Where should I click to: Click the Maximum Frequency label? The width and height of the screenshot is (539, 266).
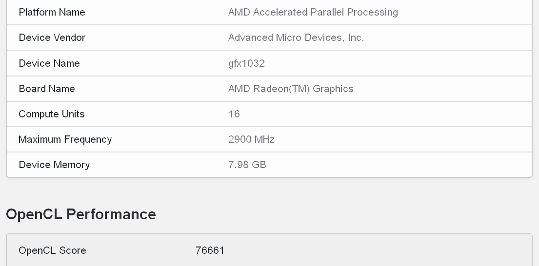pyautogui.click(x=65, y=139)
